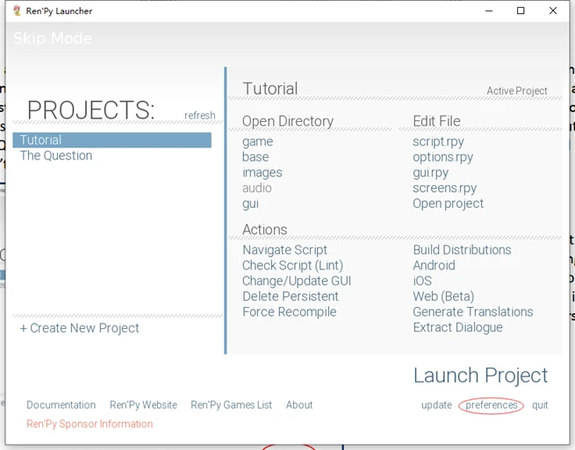
Task: Edit the options.rpy file
Action: tap(442, 157)
